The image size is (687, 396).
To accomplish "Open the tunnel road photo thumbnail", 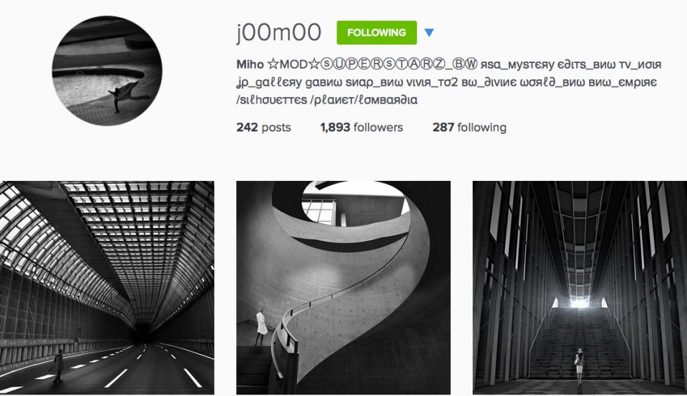I will coord(107,288).
